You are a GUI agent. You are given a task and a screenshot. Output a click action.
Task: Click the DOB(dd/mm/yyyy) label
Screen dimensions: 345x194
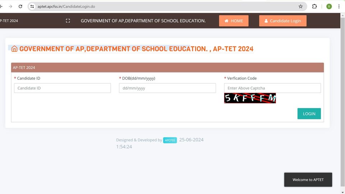point(139,78)
